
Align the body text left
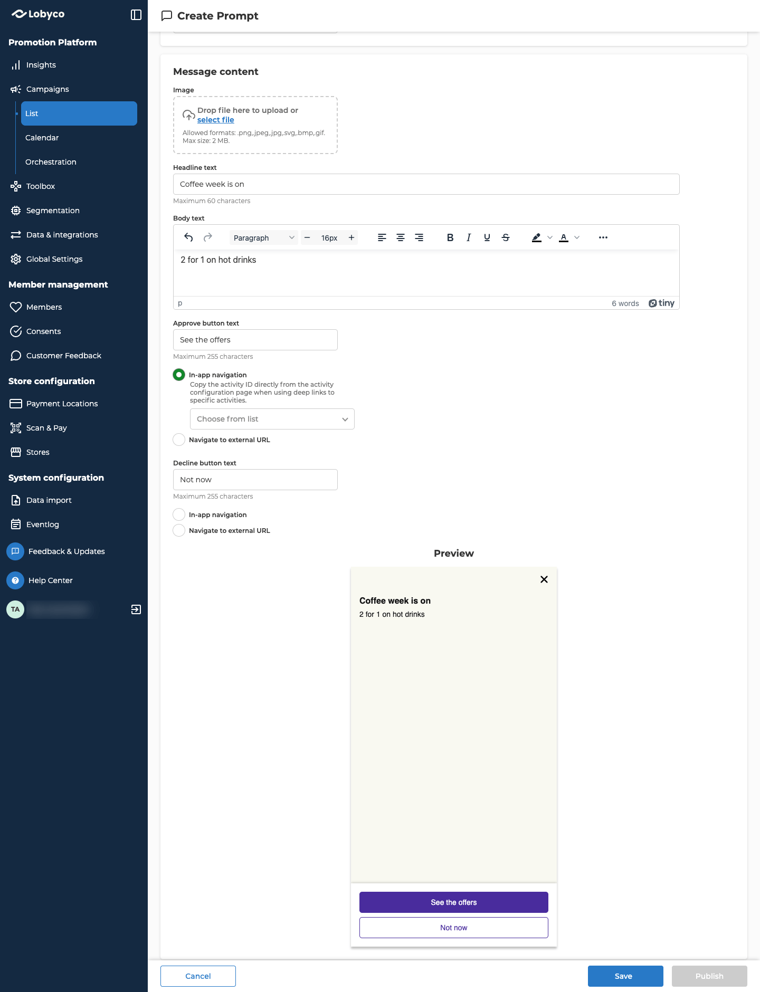(382, 237)
